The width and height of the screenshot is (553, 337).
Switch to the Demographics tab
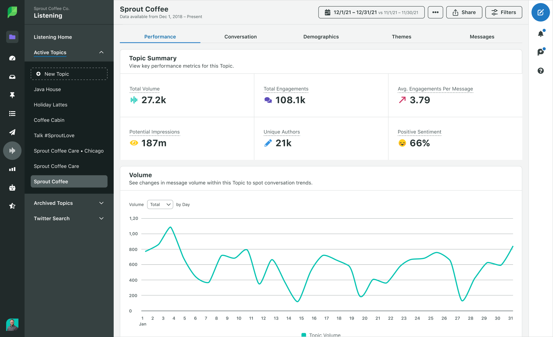coord(321,36)
